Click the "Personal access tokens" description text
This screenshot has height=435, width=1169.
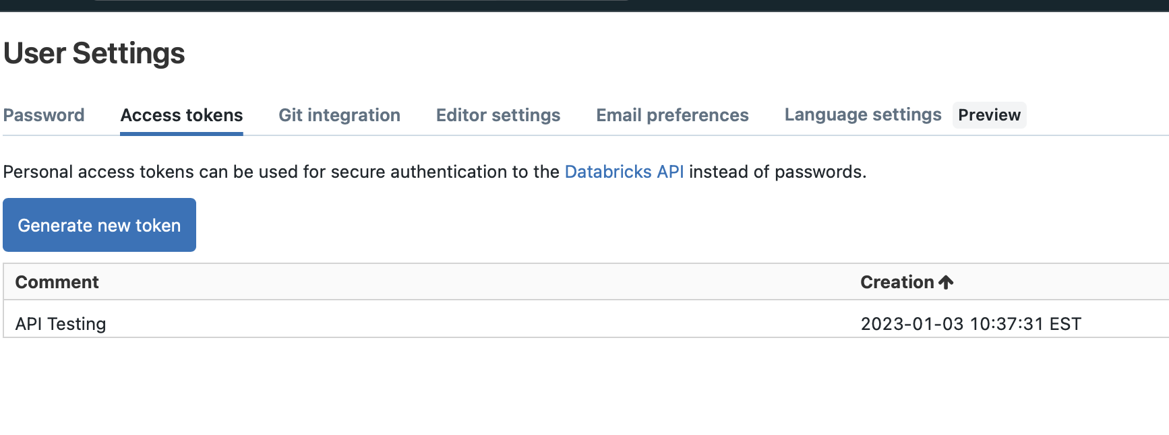tap(98, 172)
